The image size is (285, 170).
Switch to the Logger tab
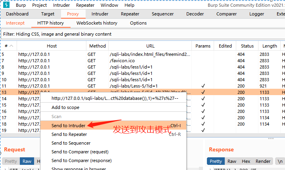coord(256,14)
